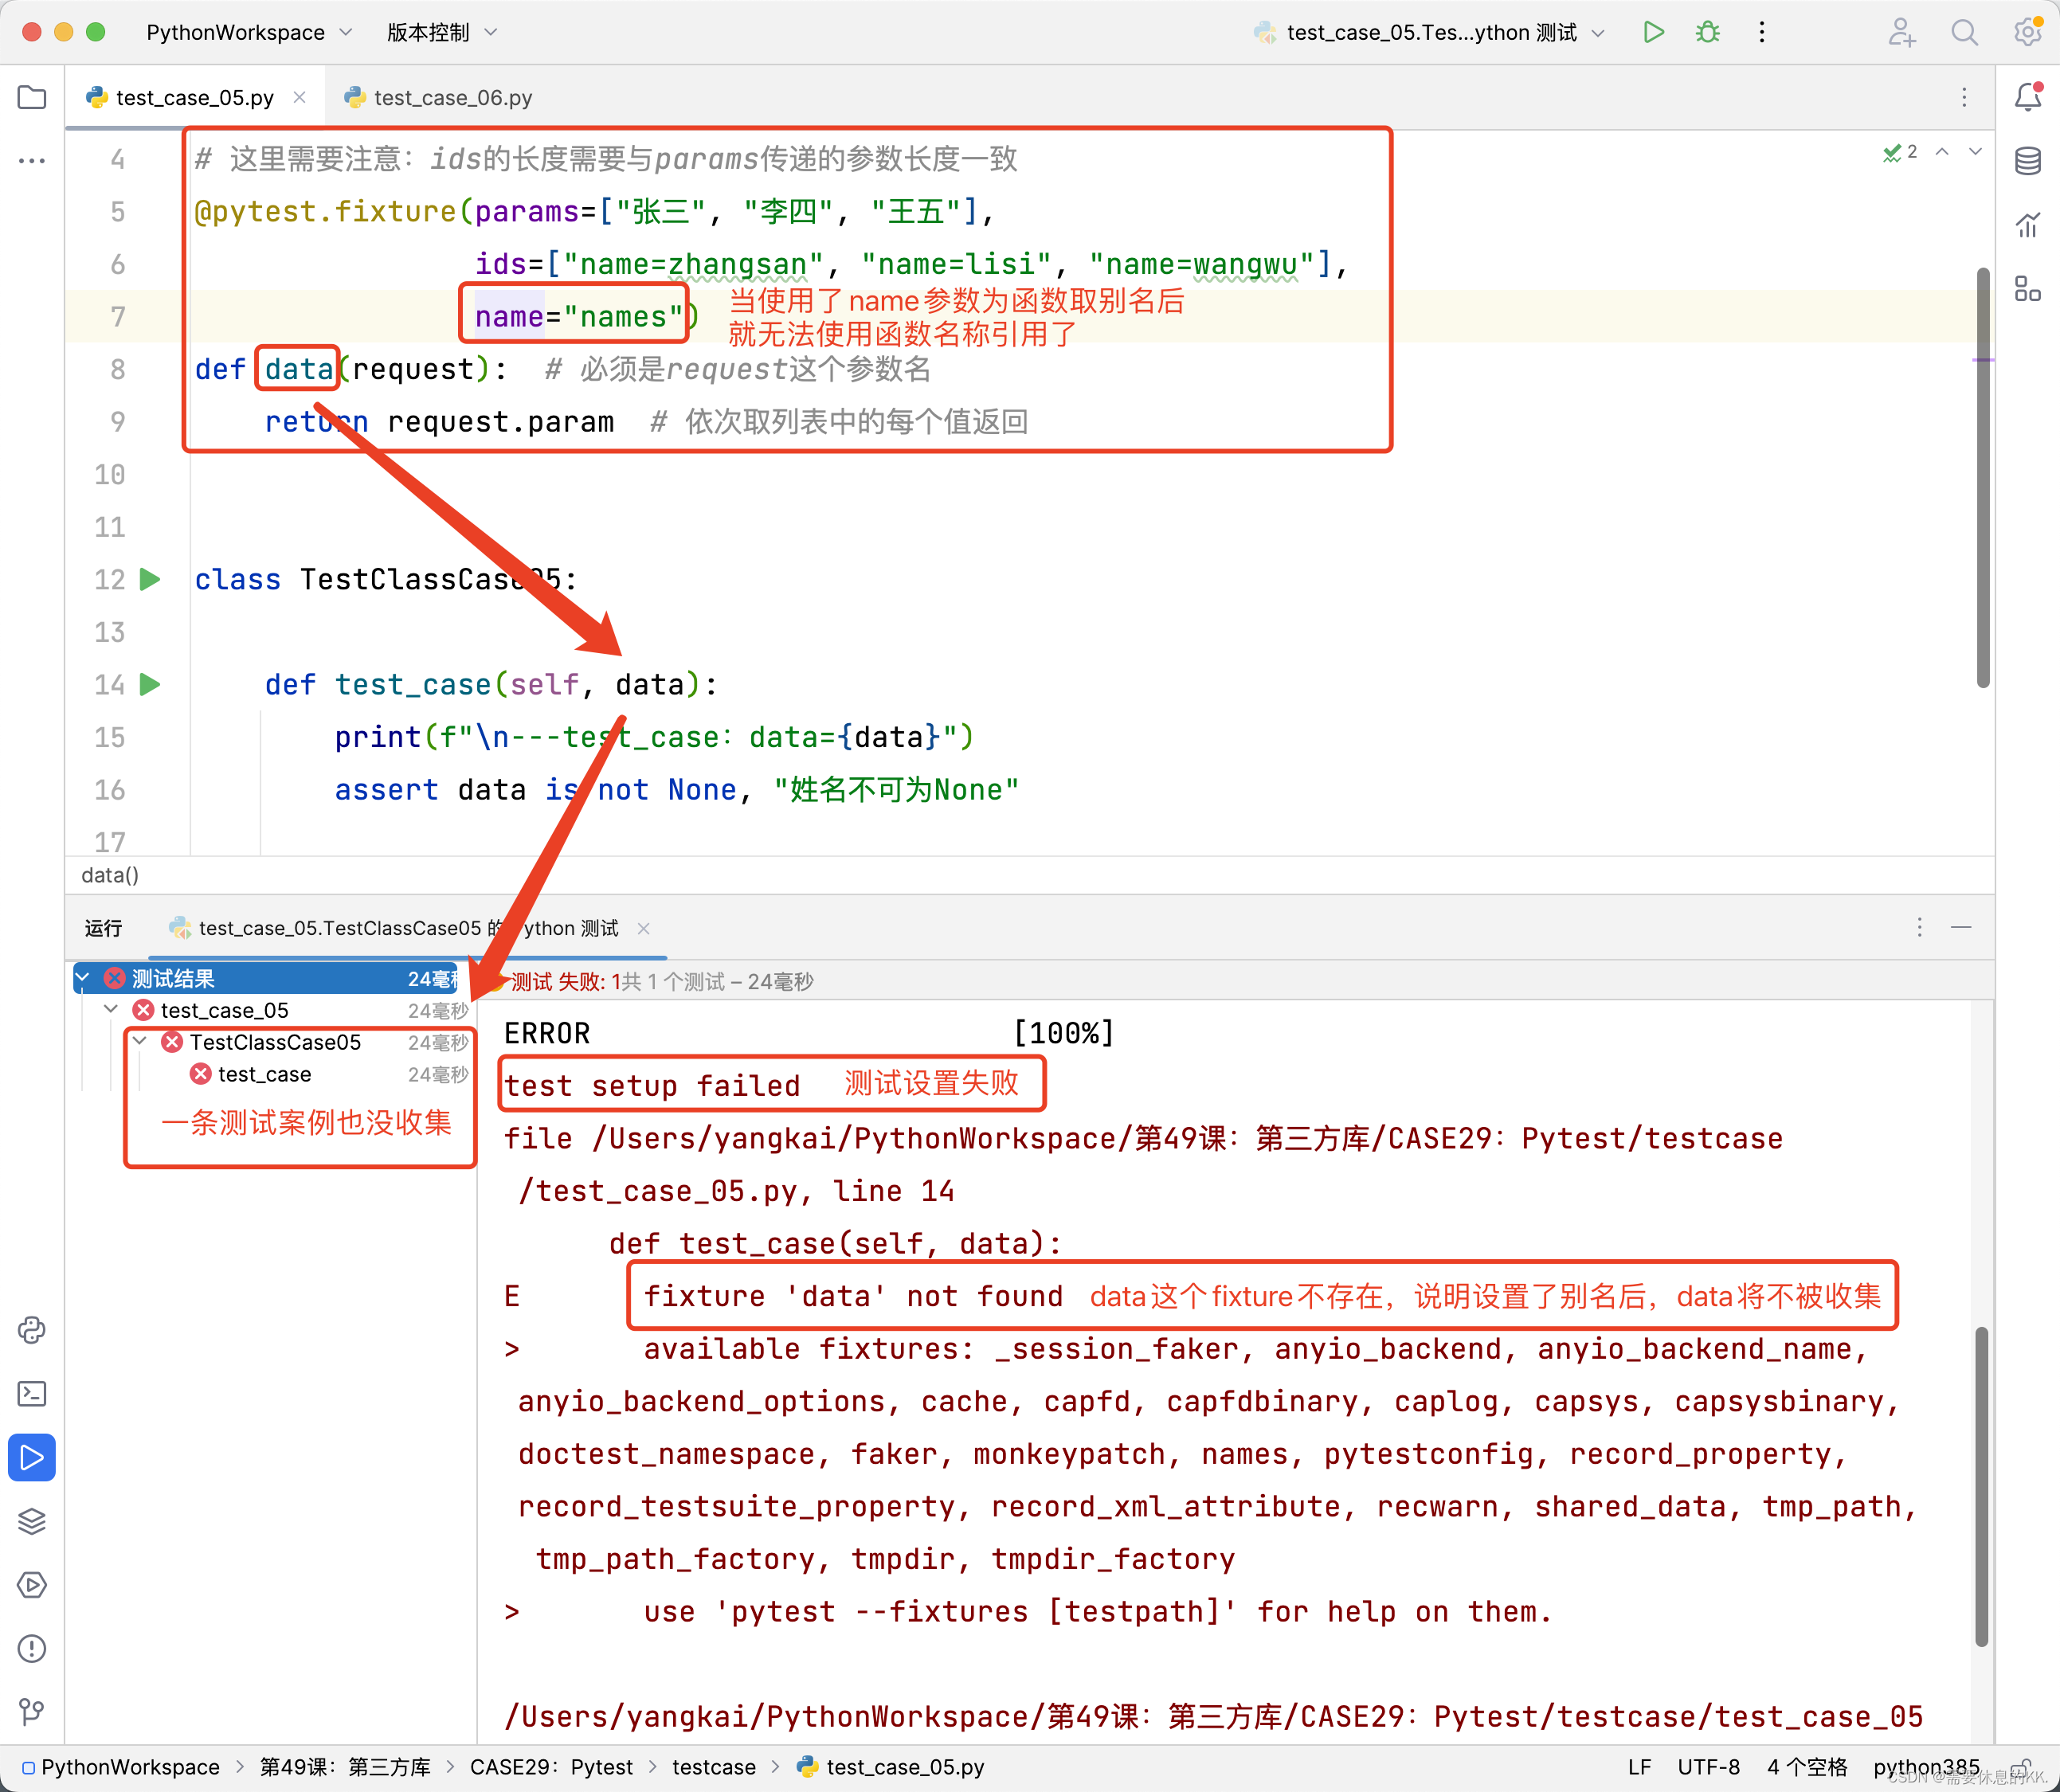Run class TestClassCase05 from gutter arrow
Screen dimensions: 2060x1792
(150, 579)
